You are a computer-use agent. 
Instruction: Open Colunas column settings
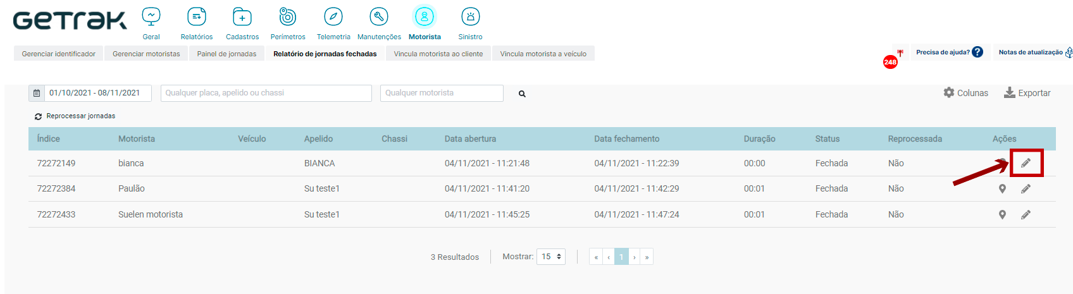coord(965,93)
